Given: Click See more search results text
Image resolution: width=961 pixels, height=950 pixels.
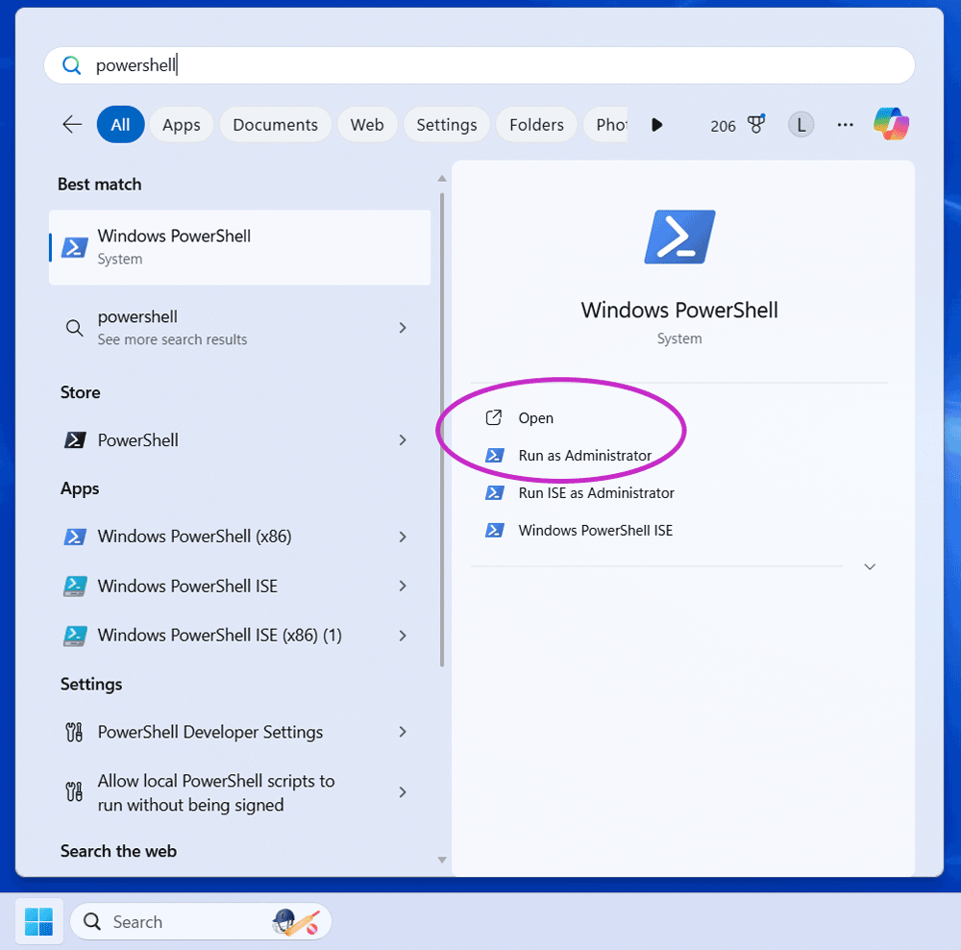Looking at the screenshot, I should click(172, 339).
